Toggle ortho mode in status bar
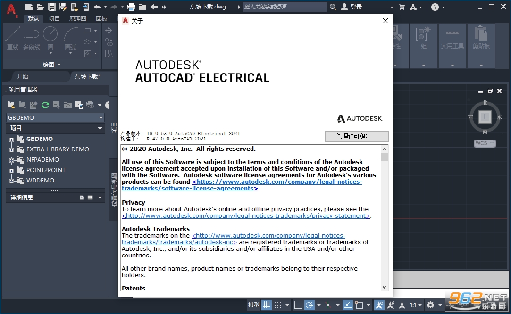The width and height of the screenshot is (511, 314). point(298,305)
